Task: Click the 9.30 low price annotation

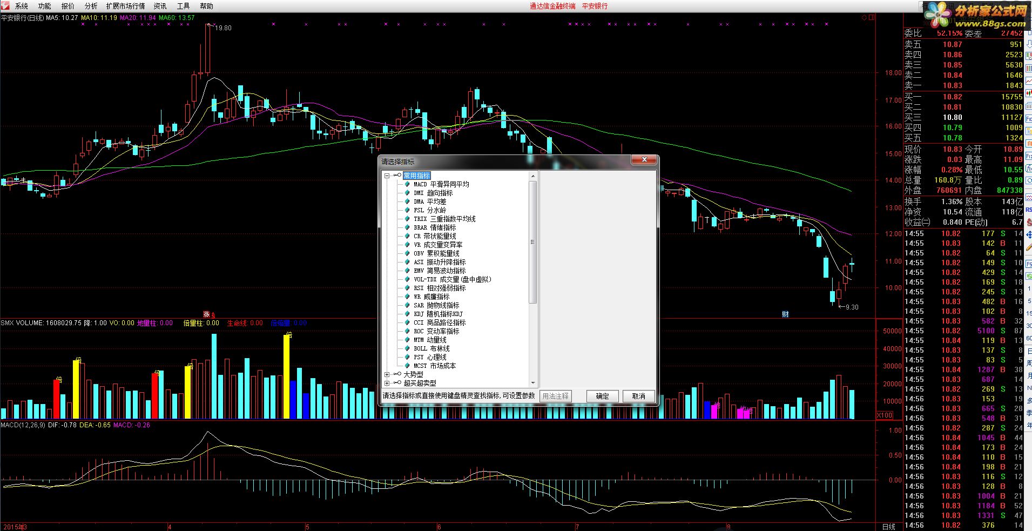Action: pos(852,307)
